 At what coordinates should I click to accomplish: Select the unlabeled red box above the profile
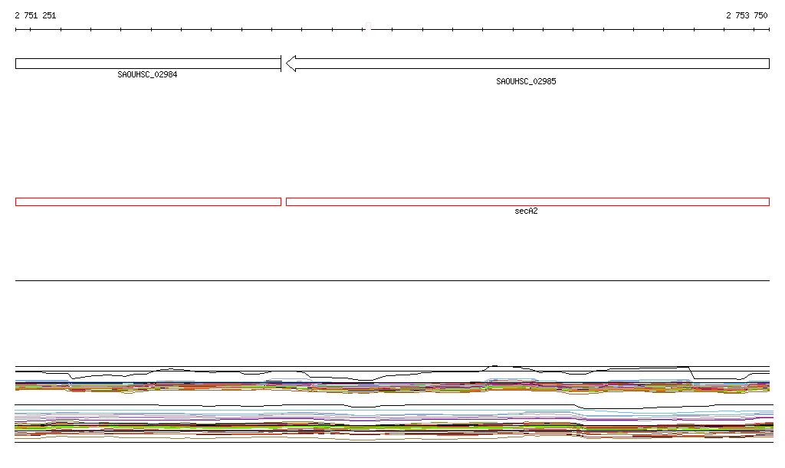(x=148, y=202)
